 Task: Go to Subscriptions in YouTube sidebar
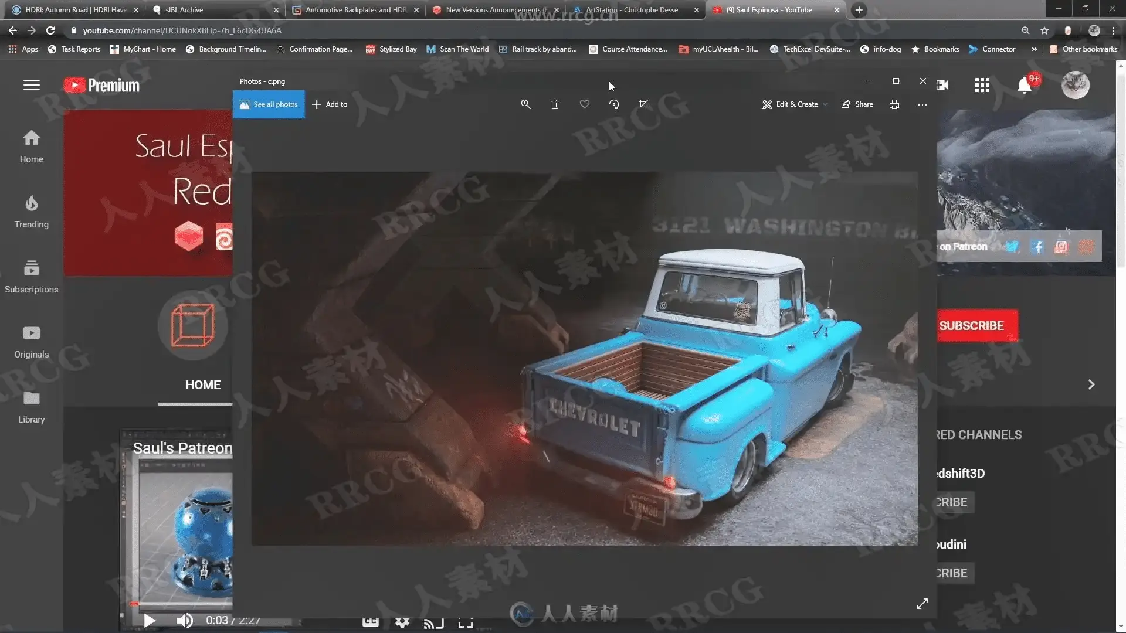pyautogui.click(x=32, y=276)
